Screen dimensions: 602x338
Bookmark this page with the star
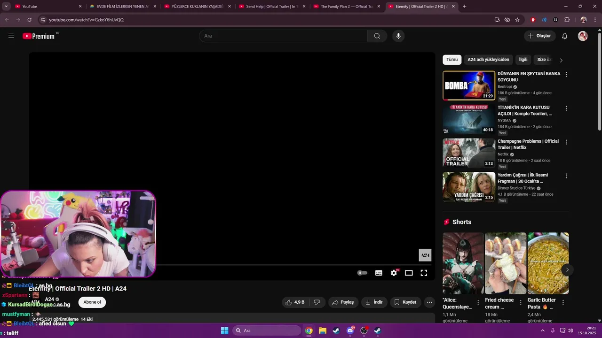point(517,20)
